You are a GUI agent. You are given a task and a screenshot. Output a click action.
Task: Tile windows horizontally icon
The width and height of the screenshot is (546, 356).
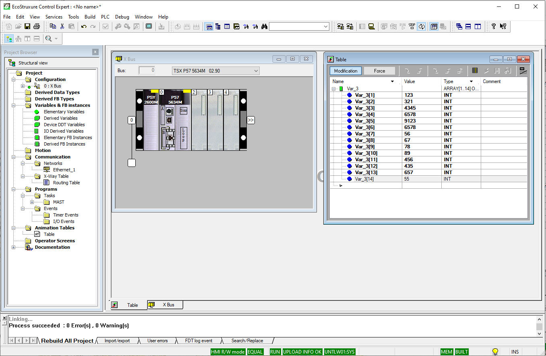click(x=468, y=26)
